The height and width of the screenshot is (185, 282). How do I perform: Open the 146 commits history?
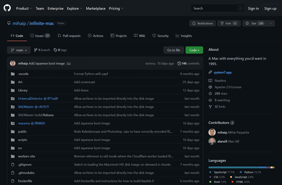pos(188,64)
